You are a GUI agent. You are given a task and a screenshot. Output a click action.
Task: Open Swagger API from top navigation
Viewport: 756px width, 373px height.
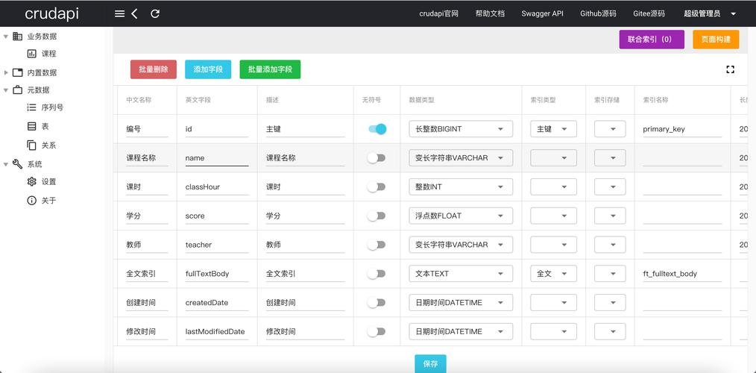(542, 13)
